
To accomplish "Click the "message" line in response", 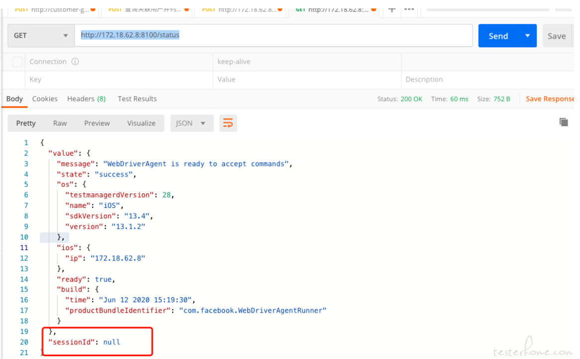I will [x=174, y=164].
